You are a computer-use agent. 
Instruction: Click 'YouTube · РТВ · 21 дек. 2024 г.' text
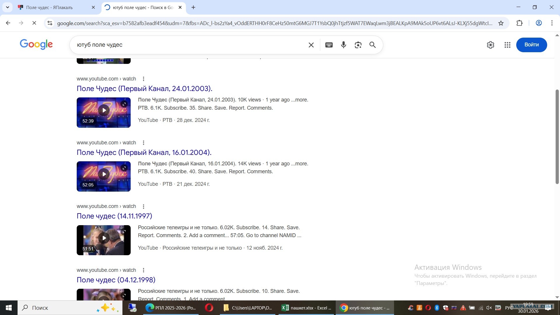tap(174, 184)
